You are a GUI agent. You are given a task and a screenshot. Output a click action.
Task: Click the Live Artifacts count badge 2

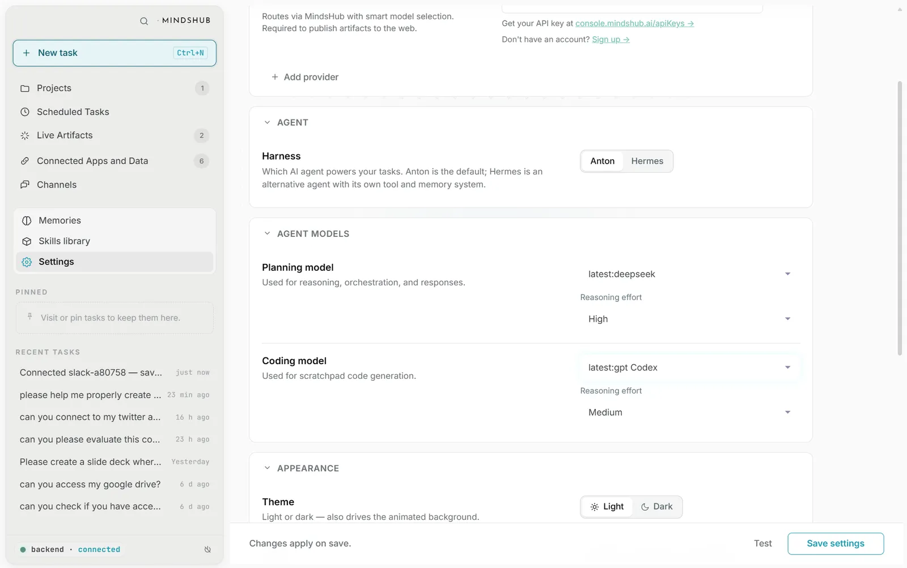(x=201, y=135)
